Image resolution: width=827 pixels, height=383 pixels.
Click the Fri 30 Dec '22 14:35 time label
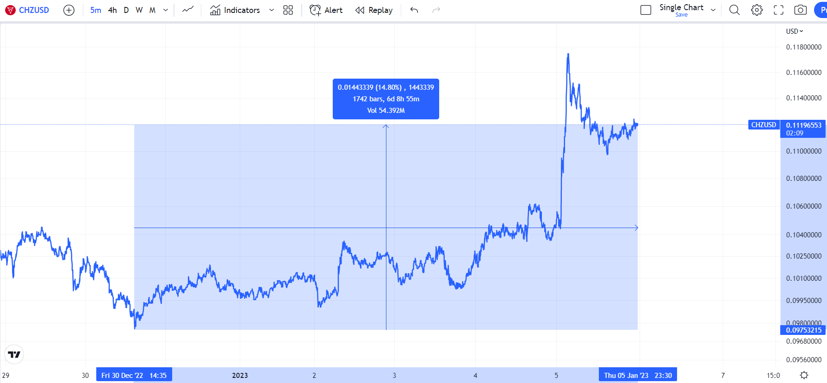tap(134, 375)
